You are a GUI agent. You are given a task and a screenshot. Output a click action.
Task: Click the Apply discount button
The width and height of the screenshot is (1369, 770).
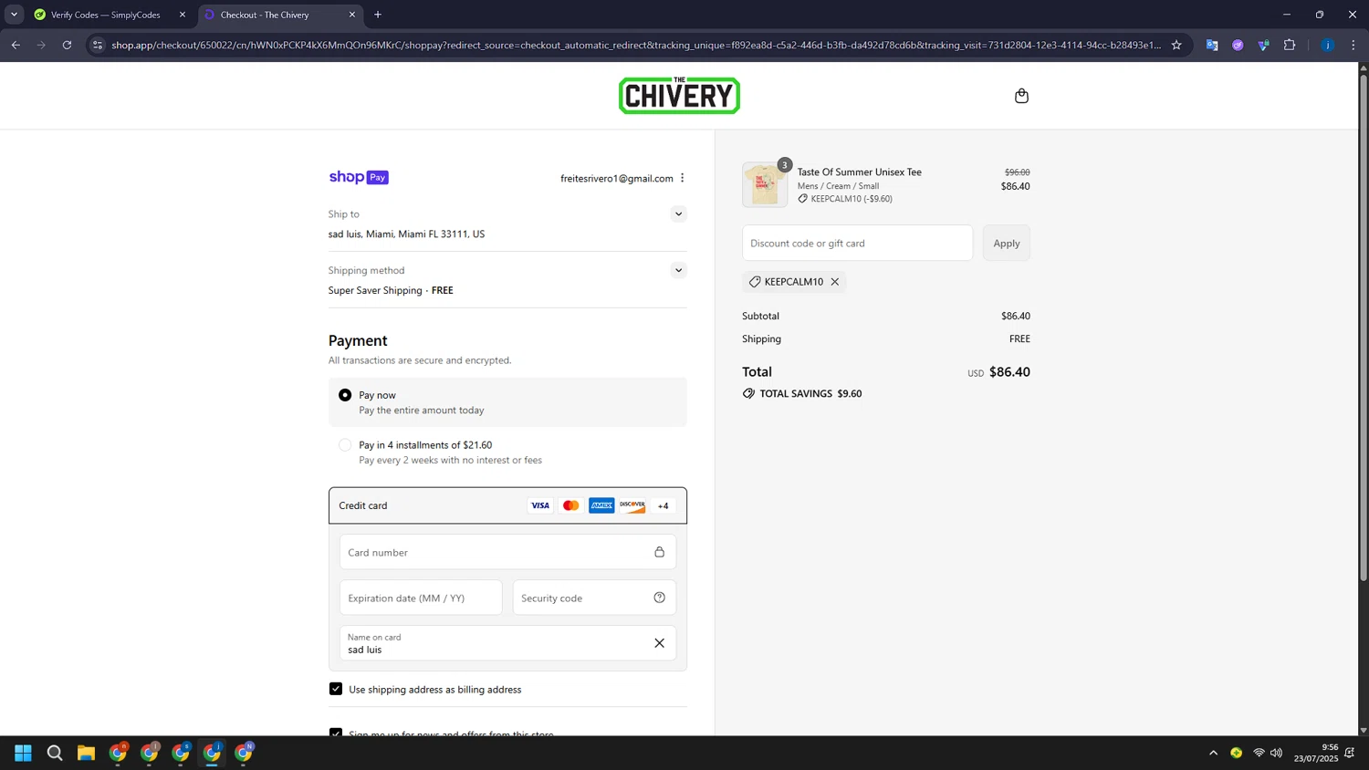(x=1007, y=243)
